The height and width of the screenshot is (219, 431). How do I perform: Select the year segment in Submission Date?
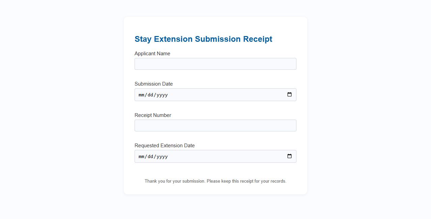[x=162, y=95]
